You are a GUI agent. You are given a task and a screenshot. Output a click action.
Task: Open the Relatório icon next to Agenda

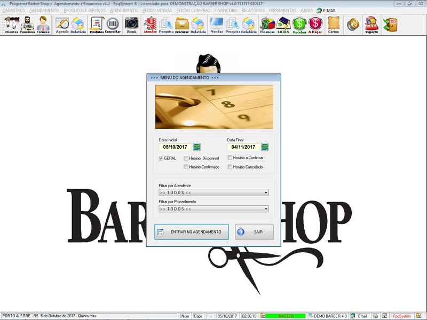(x=78, y=25)
